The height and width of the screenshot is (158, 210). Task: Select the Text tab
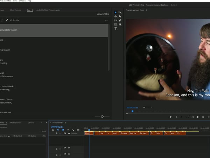(29, 10)
